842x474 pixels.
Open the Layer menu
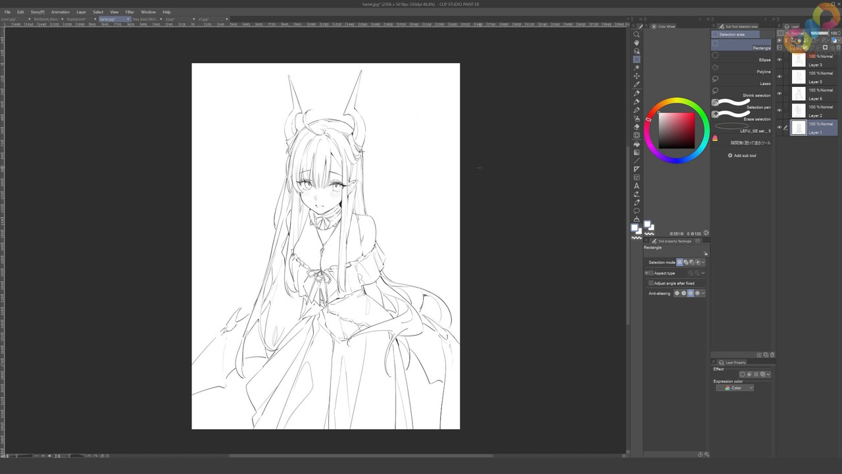[81, 12]
